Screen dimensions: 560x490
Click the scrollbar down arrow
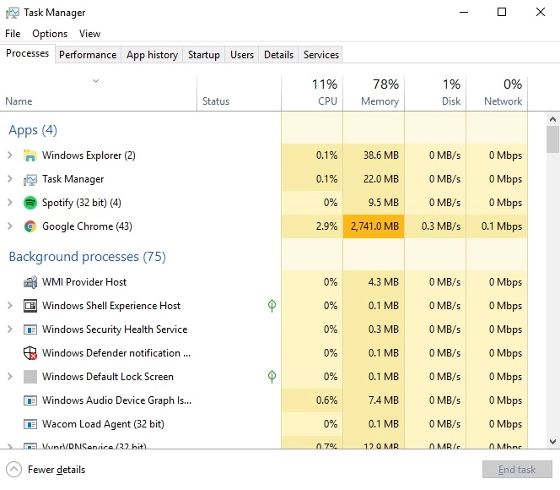[553, 442]
